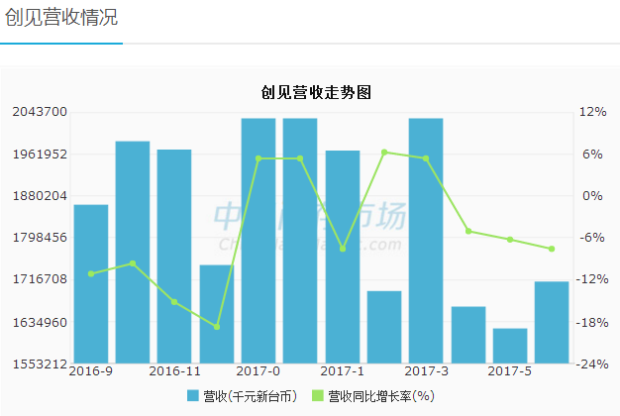Select the revenue bar above 2016-11
Screen dimensions: 620x416
click(x=174, y=258)
